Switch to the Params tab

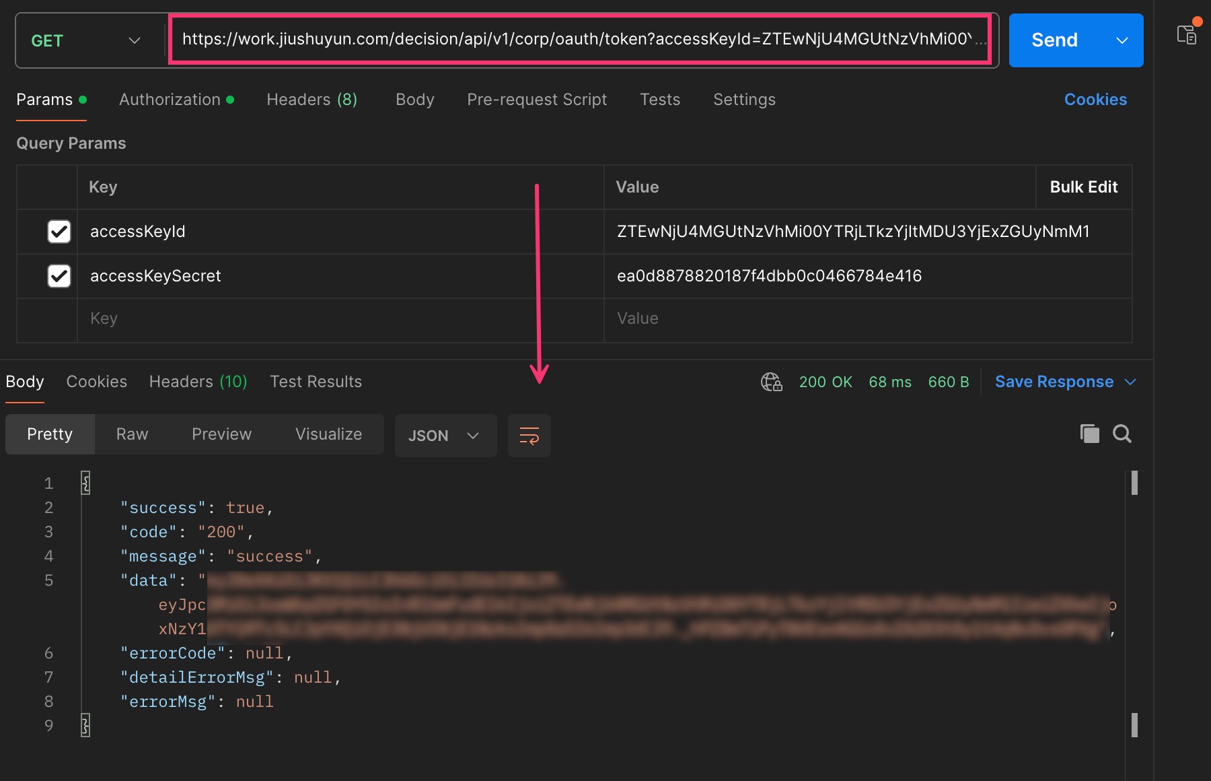pyautogui.click(x=51, y=100)
